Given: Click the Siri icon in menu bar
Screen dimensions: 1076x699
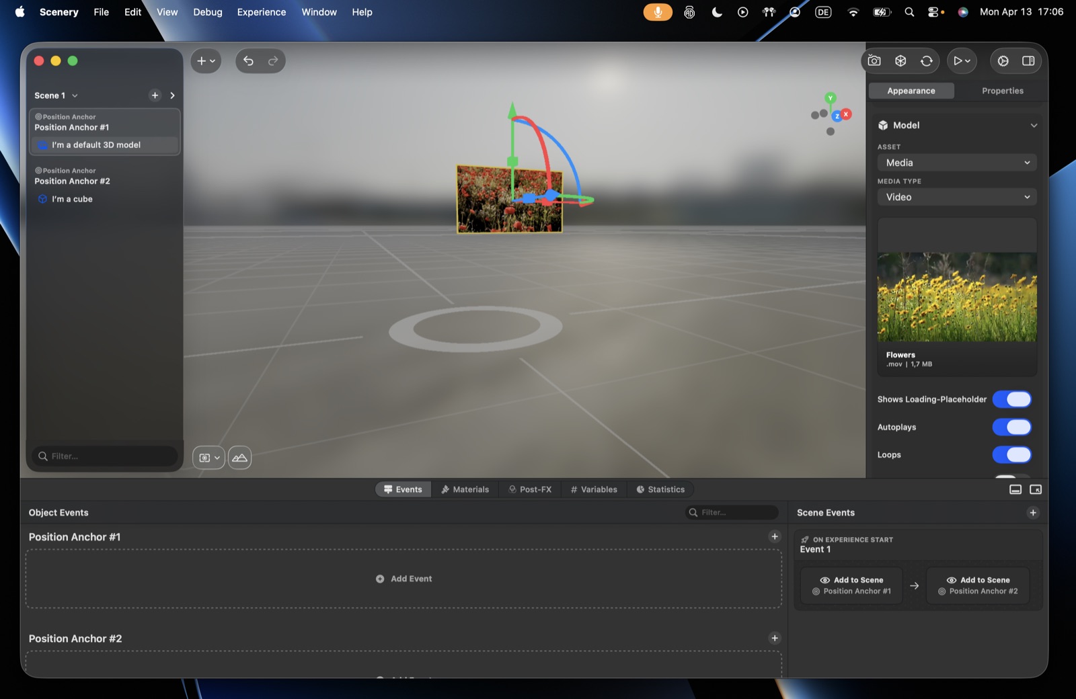Looking at the screenshot, I should click(x=963, y=12).
